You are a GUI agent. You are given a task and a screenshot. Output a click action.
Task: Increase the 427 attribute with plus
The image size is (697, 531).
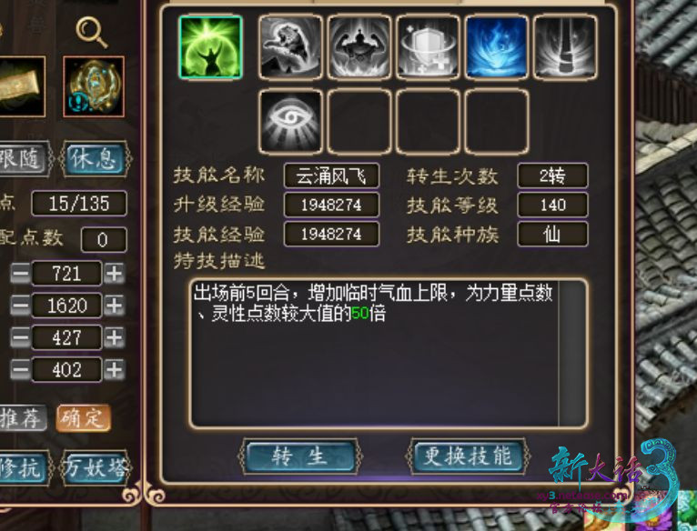click(x=115, y=338)
